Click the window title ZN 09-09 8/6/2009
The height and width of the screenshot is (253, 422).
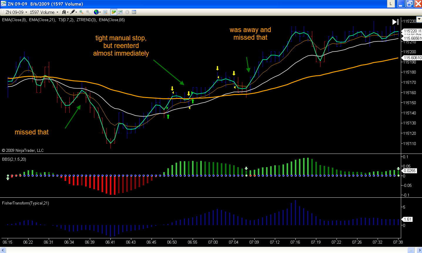45,4
